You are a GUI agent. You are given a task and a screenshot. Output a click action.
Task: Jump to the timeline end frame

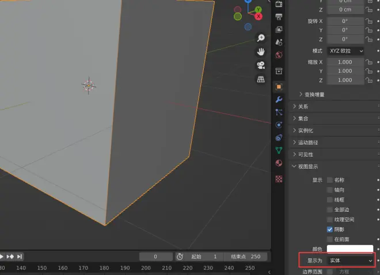pos(20,257)
